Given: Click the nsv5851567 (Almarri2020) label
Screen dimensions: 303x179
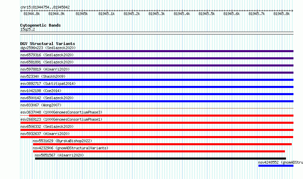Looking at the screenshot, I should point(59,155).
